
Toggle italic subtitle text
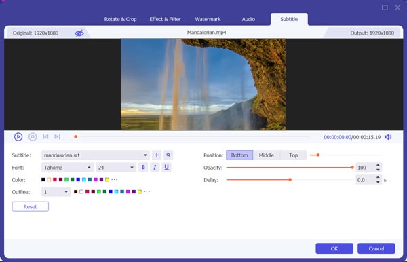pos(155,168)
